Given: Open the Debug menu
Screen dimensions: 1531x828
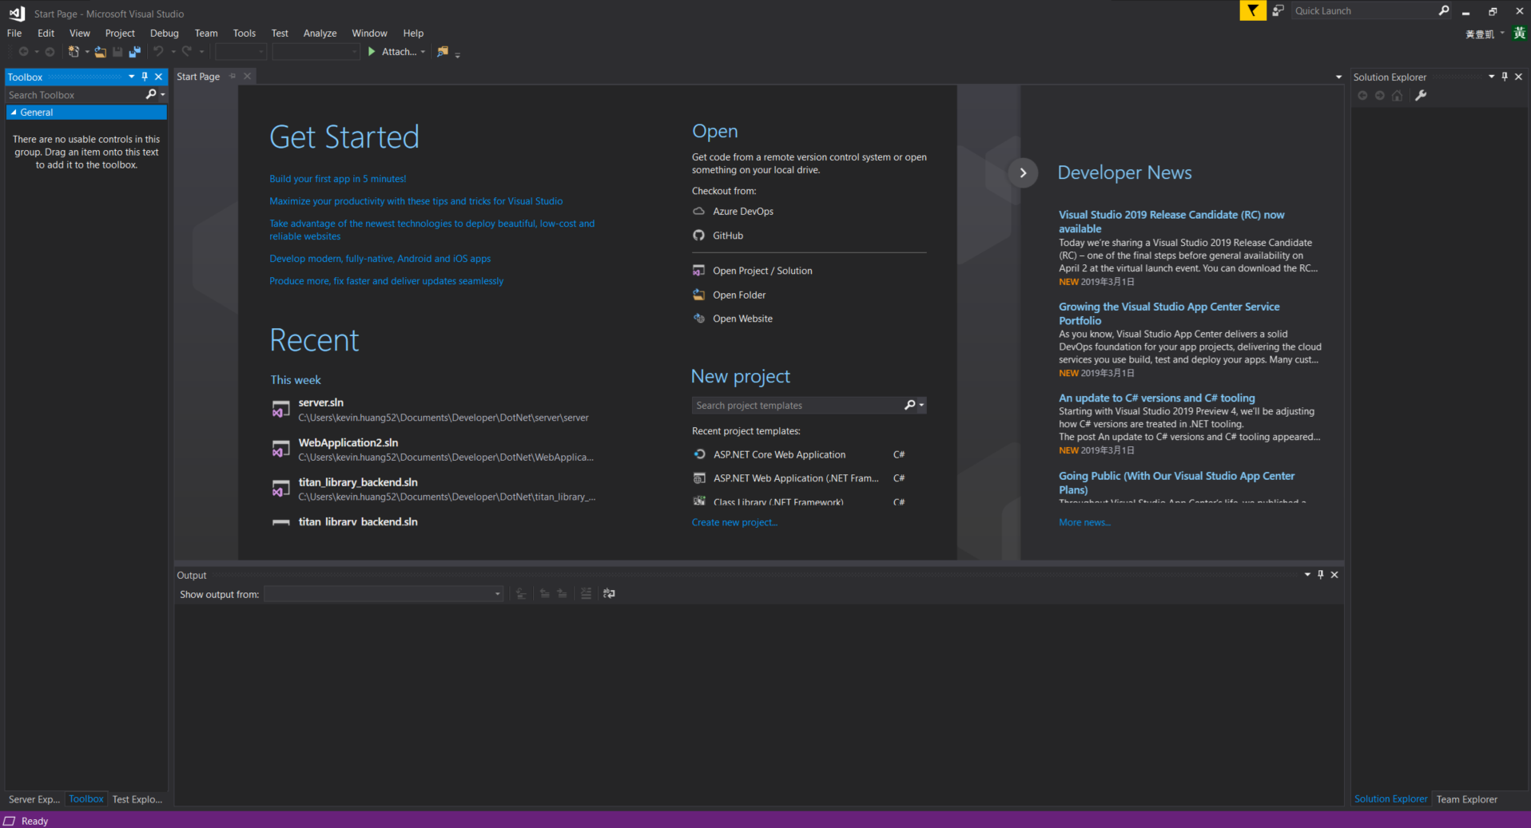Looking at the screenshot, I should pyautogui.click(x=164, y=34).
